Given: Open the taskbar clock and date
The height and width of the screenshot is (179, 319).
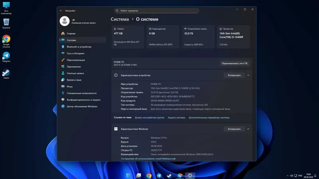Looking at the screenshot, I should pos(308,176).
